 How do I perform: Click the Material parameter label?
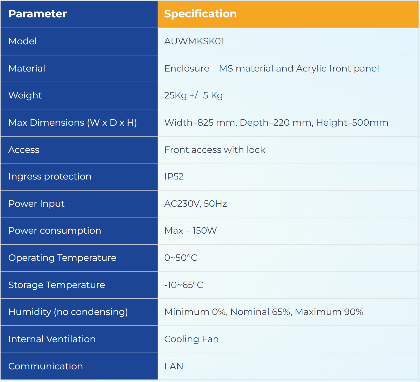pos(27,68)
